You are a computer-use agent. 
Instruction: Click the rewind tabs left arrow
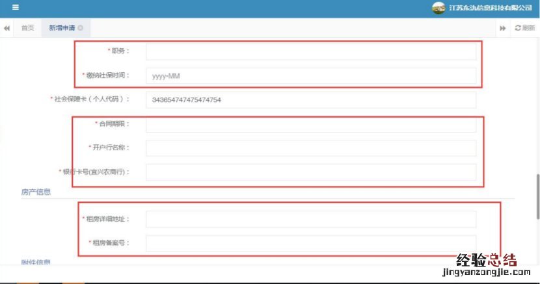(7, 28)
